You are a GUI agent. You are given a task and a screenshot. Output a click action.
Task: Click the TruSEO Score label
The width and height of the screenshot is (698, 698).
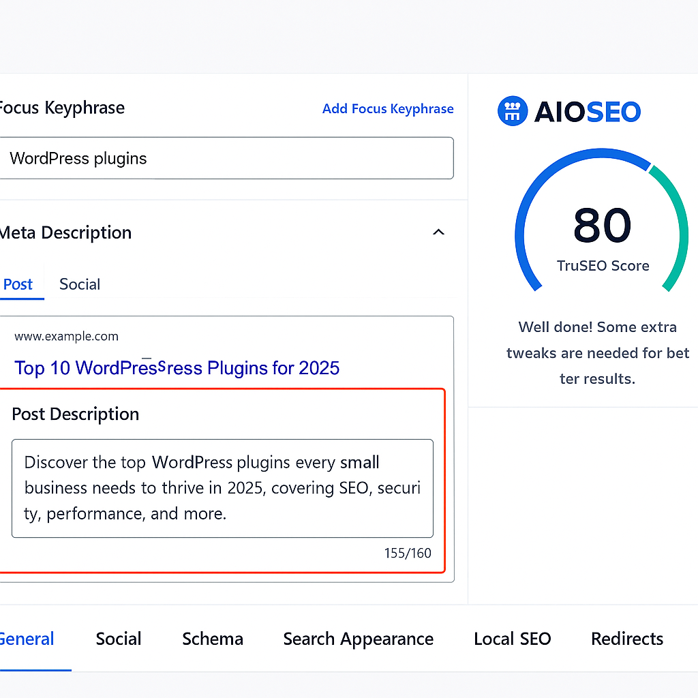click(x=603, y=266)
